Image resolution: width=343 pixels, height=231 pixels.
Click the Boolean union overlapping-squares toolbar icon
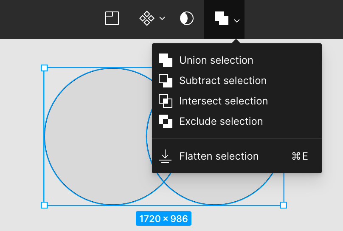tap(221, 18)
